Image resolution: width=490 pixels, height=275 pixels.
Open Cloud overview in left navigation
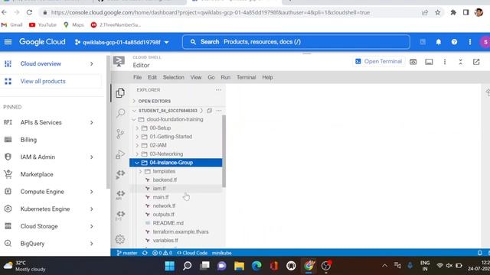(x=41, y=63)
